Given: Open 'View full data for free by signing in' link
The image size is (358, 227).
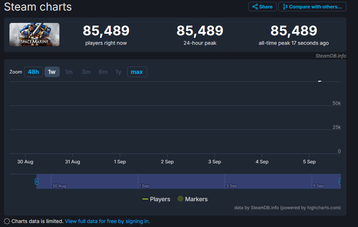Looking at the screenshot, I should coord(107,221).
